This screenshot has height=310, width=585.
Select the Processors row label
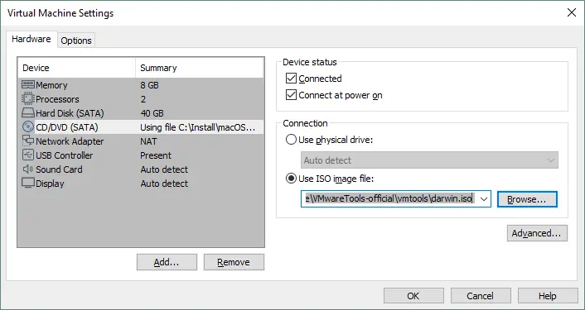point(57,99)
